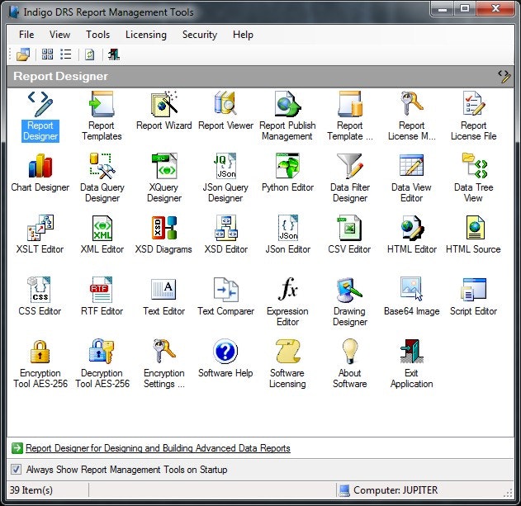521x506 pixels.
Task: Open the File menu
Action: [26, 35]
